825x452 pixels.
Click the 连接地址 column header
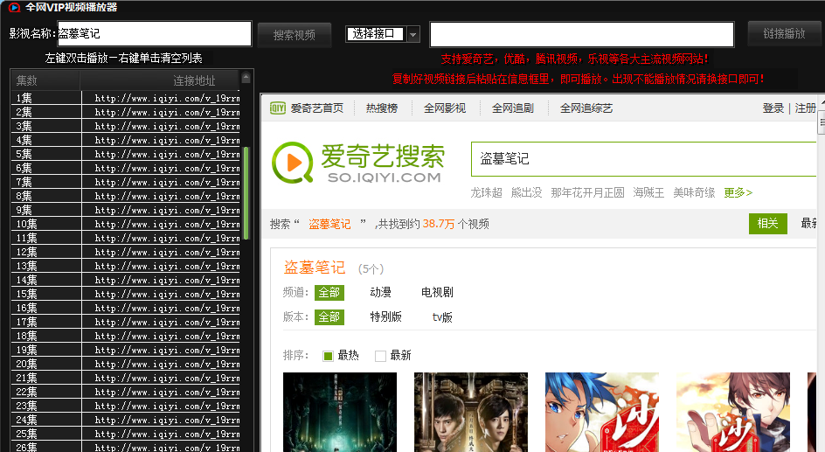[x=160, y=80]
